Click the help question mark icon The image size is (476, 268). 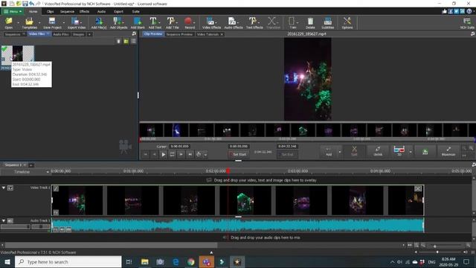pyautogui.click(x=469, y=11)
